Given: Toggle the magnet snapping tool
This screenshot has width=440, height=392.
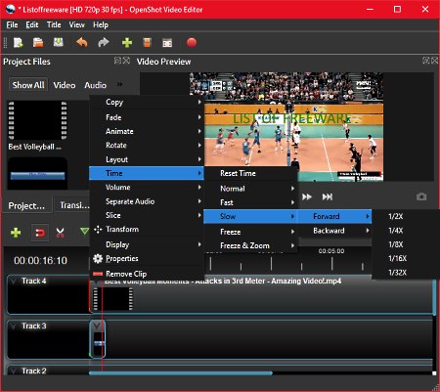Looking at the screenshot, I should tap(40, 233).
